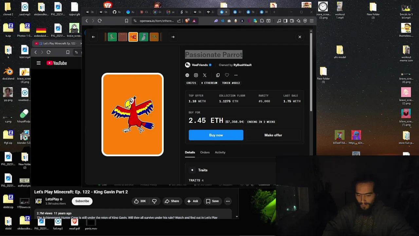Open the RyBushVault owner profile
Image resolution: width=419 pixels, height=236 pixels.
pos(243,65)
